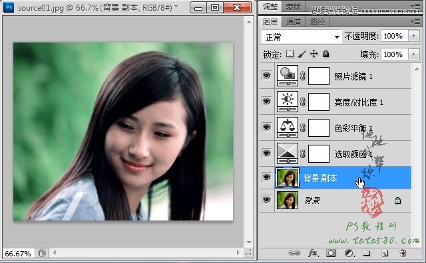
Task: Click the Photo Filter adjustment icon
Action: point(288,76)
